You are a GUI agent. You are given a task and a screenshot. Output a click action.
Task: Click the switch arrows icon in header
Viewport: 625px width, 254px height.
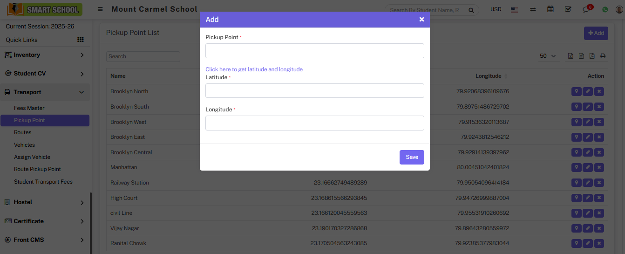click(x=533, y=9)
